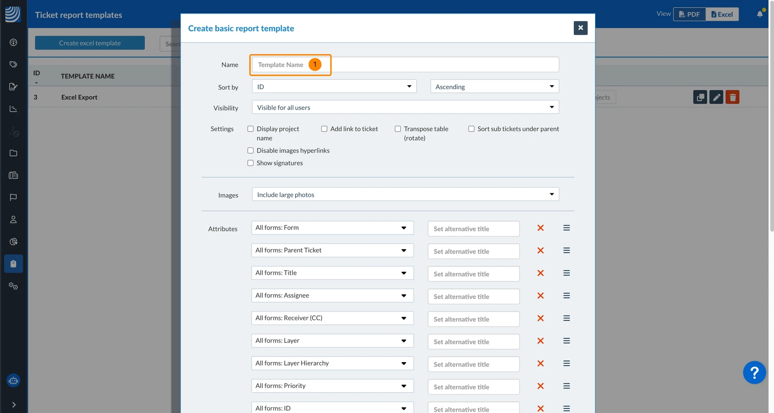The image size is (774, 413).
Task: Delete the Excel Export template with trash icon
Action: click(732, 97)
